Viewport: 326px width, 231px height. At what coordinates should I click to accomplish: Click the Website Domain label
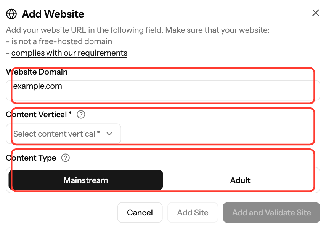pos(37,72)
